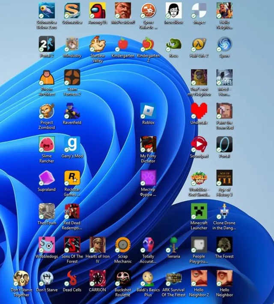Click the shapez desktop icon
Viewport: 274px width, 304px height.
click(x=199, y=10)
